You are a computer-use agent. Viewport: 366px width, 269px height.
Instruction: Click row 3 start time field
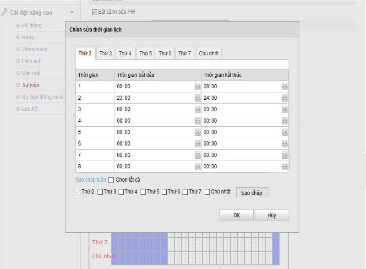click(155, 109)
